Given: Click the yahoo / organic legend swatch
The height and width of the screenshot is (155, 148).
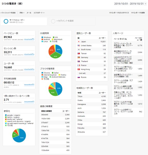Looking at the screenshot, I should click(x=6, y=117).
